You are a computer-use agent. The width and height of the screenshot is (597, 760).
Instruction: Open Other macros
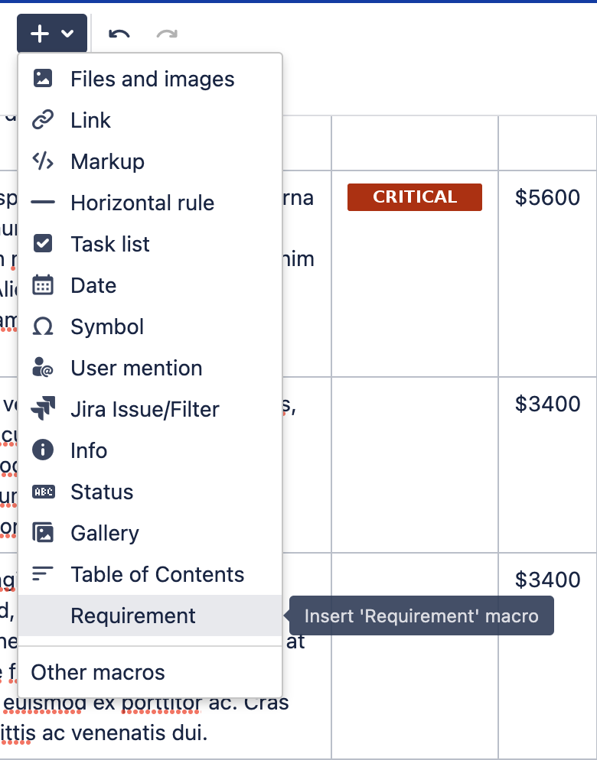point(97,672)
